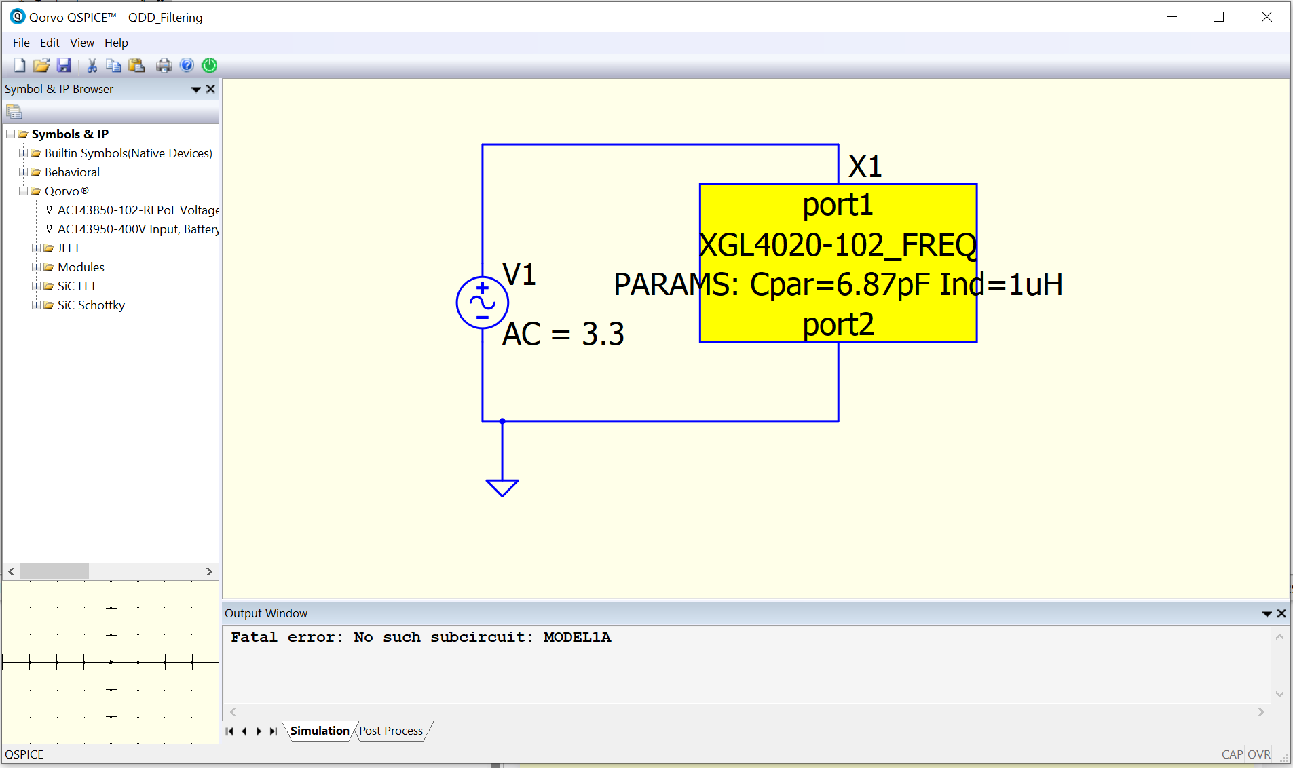Click the Qorvo QSPICE logo in the title bar
The height and width of the screenshot is (768, 1293).
(x=17, y=16)
